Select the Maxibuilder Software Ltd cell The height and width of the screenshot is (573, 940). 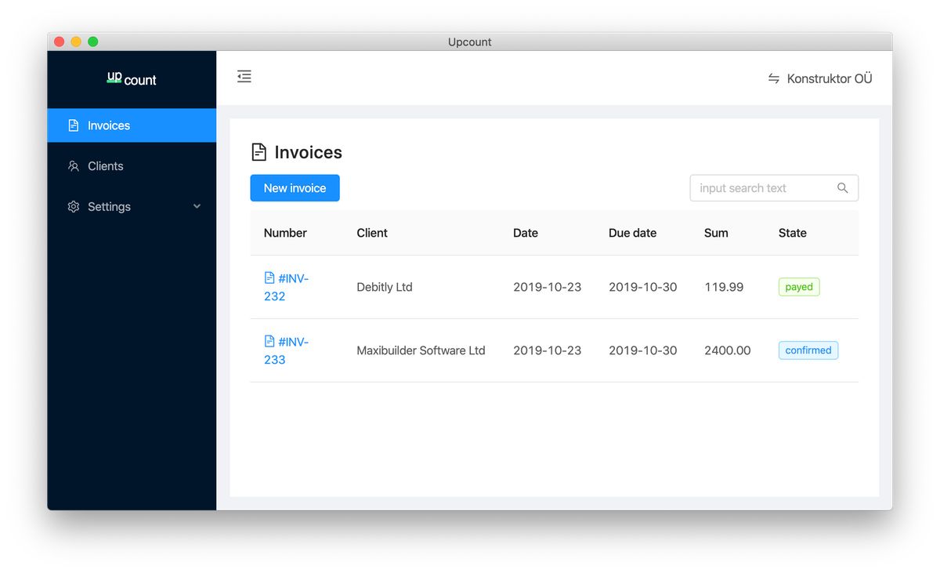coord(421,350)
